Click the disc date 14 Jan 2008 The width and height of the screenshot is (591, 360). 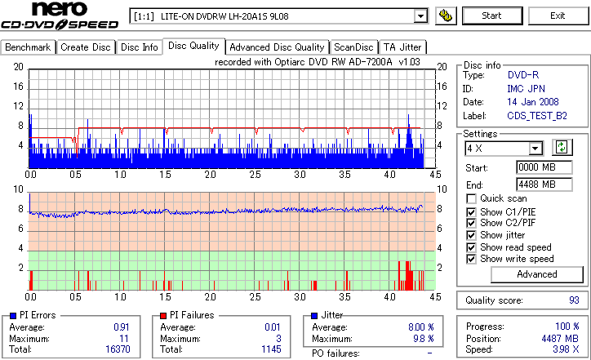(533, 102)
